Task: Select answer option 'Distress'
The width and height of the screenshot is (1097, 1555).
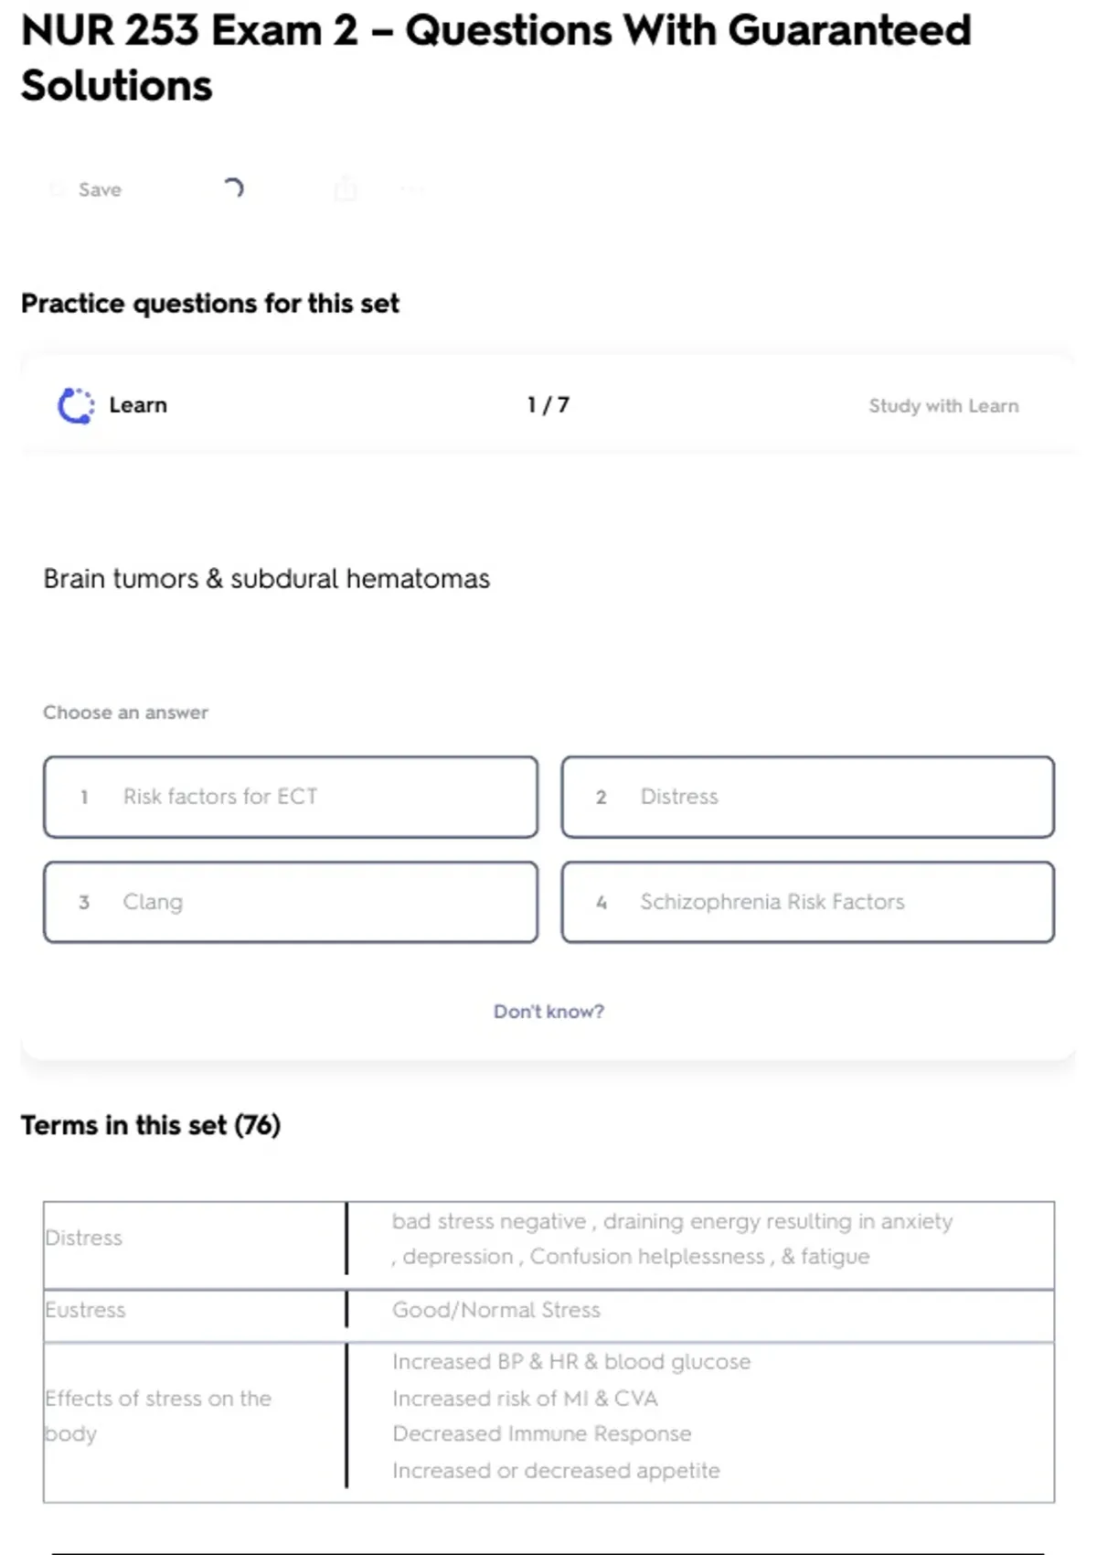Action: click(807, 797)
